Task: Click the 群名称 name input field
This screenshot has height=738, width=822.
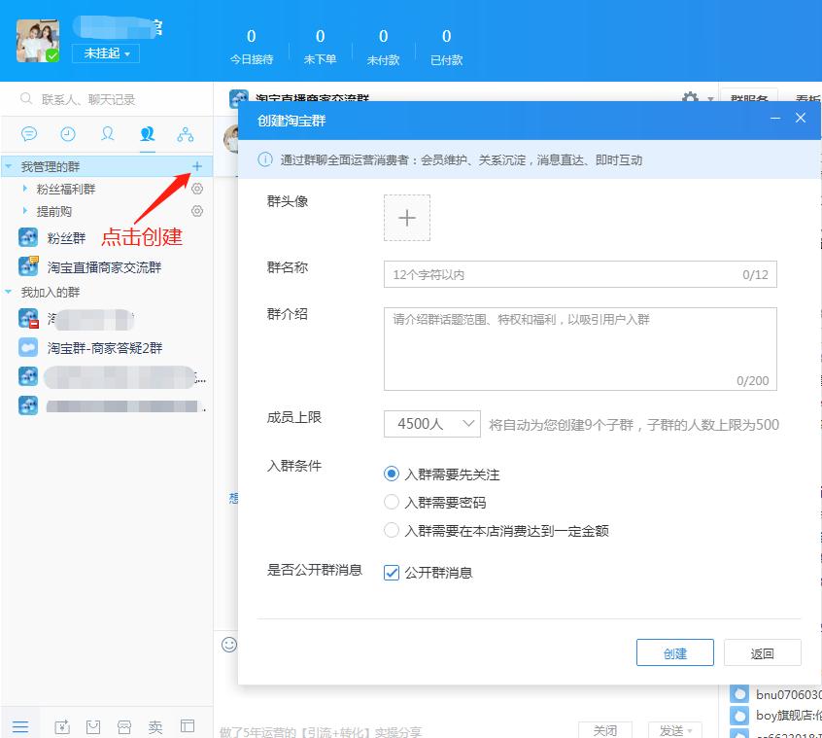Action: (x=580, y=274)
